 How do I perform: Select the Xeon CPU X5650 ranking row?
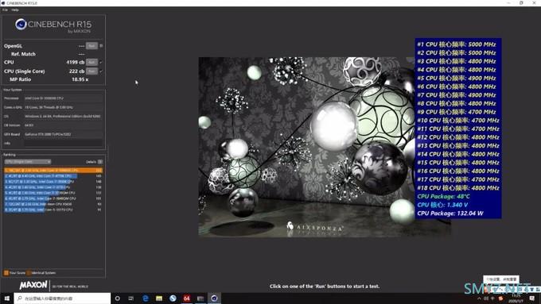53,204
